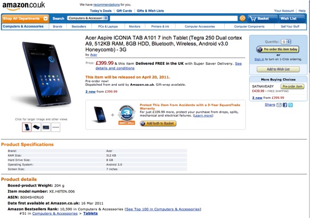Click the main tablet product image
Screen dimensions: 310x218
tap(46, 74)
